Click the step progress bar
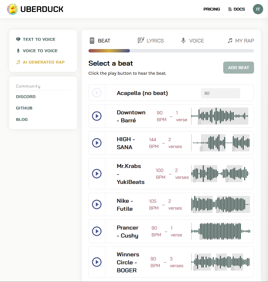This screenshot has height=282, width=268. tap(171, 51)
